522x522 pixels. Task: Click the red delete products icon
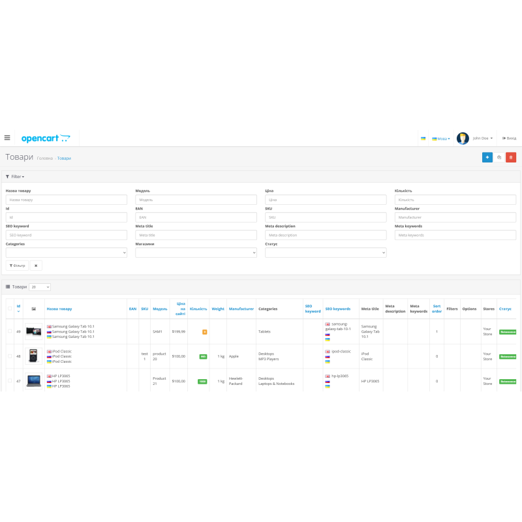[x=511, y=157]
